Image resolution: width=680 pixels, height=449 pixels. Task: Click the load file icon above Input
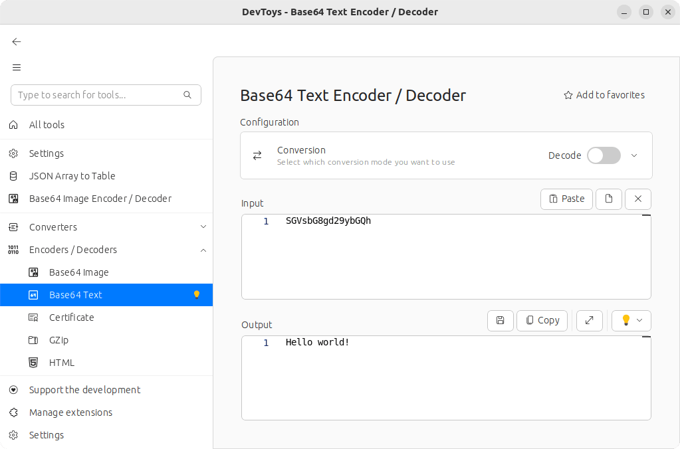(x=608, y=199)
